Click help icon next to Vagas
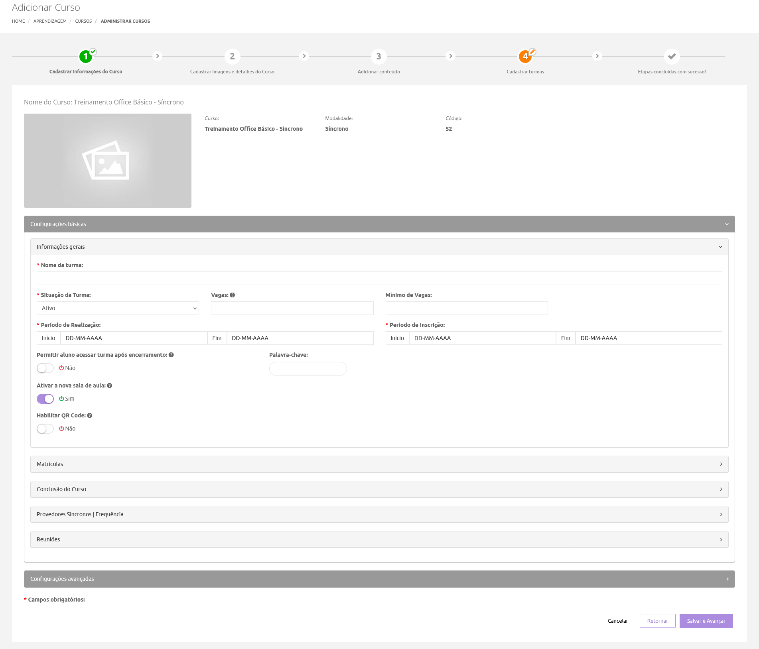Image resolution: width=759 pixels, height=649 pixels. click(233, 295)
